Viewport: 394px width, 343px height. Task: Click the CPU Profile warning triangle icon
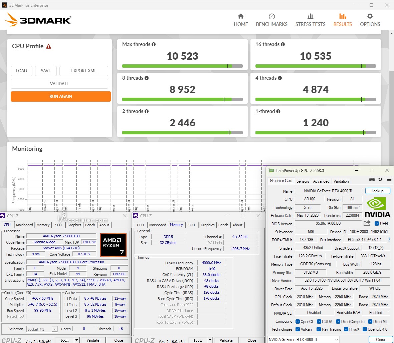[x=49, y=46]
